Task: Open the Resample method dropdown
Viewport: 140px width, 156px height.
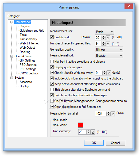Action: 109,55
